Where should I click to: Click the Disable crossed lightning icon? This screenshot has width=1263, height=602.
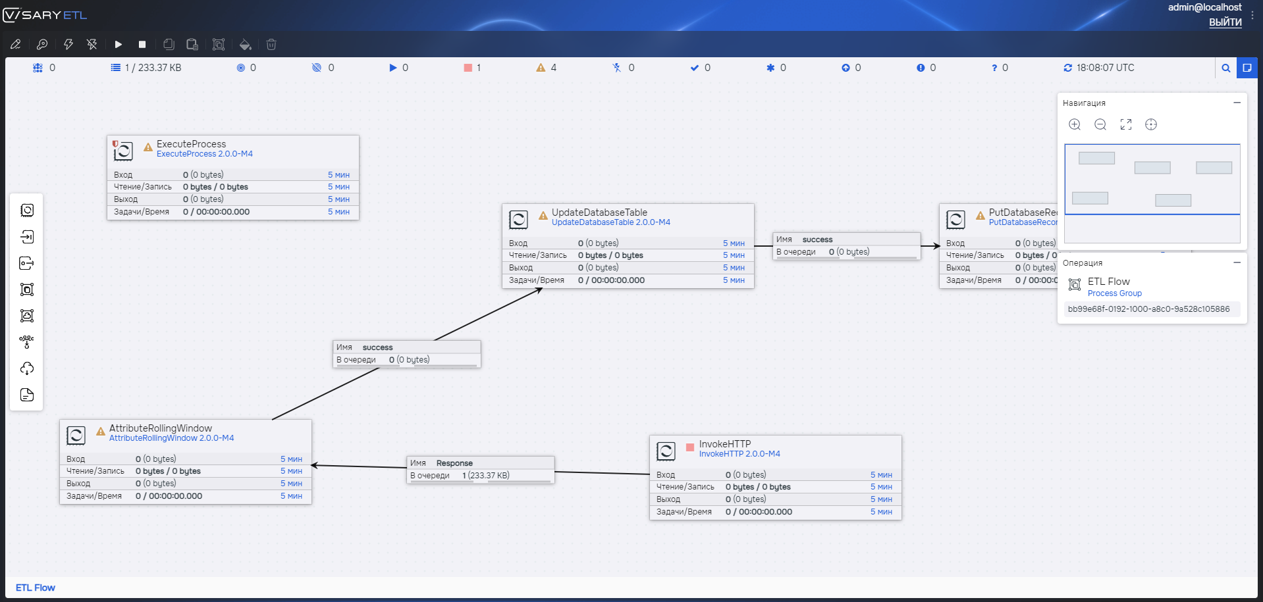pyautogui.click(x=92, y=44)
